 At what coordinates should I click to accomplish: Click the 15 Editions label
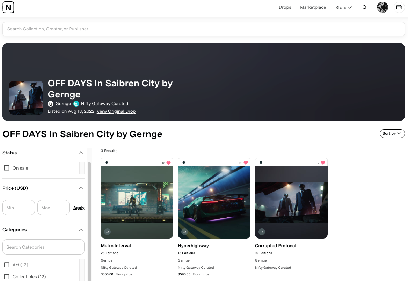pyautogui.click(x=186, y=253)
